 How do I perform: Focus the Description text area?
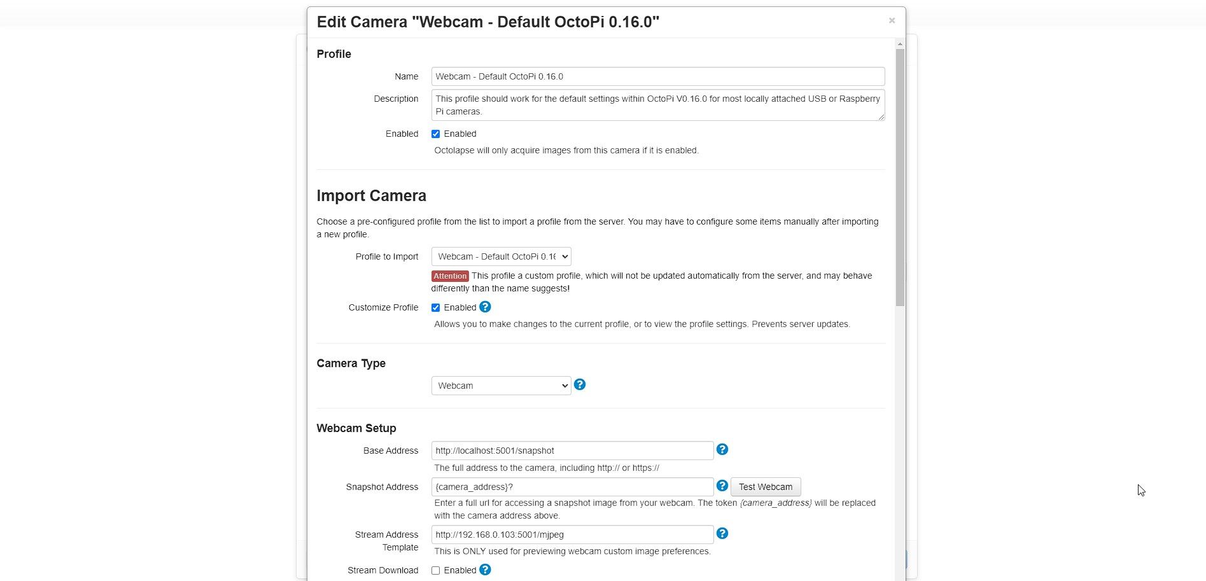[x=657, y=105]
